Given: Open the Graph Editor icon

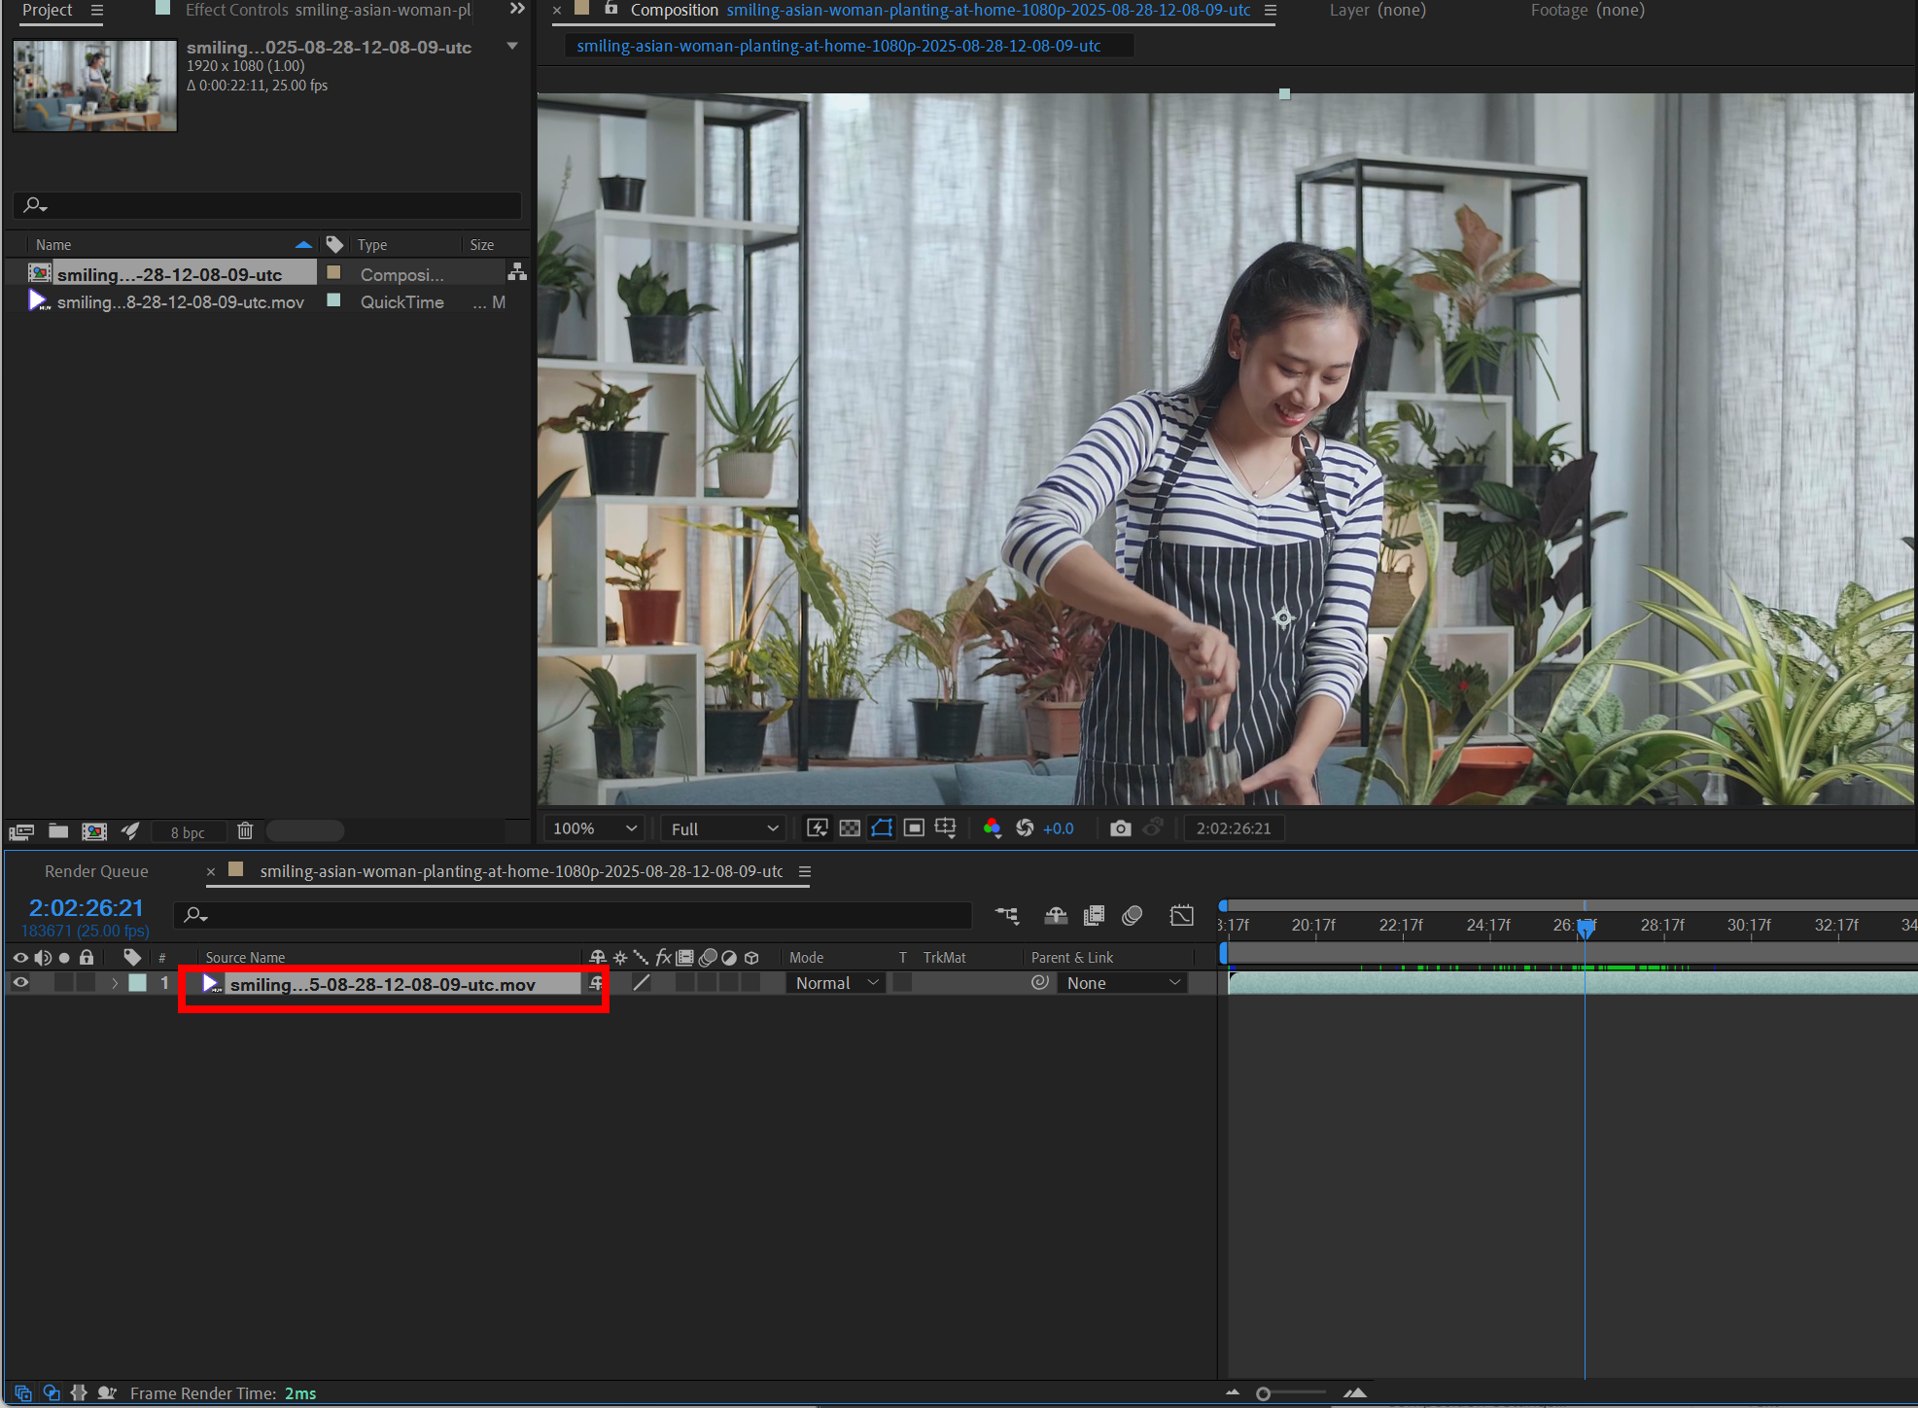Looking at the screenshot, I should 1181,915.
